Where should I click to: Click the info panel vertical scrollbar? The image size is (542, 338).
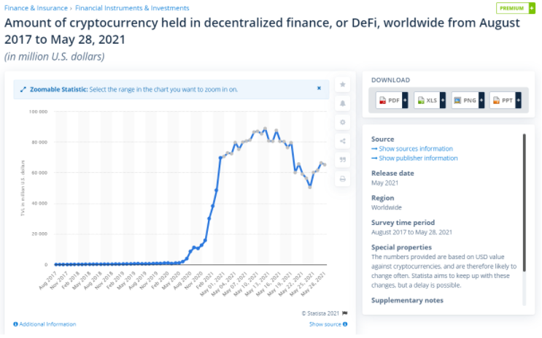(x=524, y=202)
